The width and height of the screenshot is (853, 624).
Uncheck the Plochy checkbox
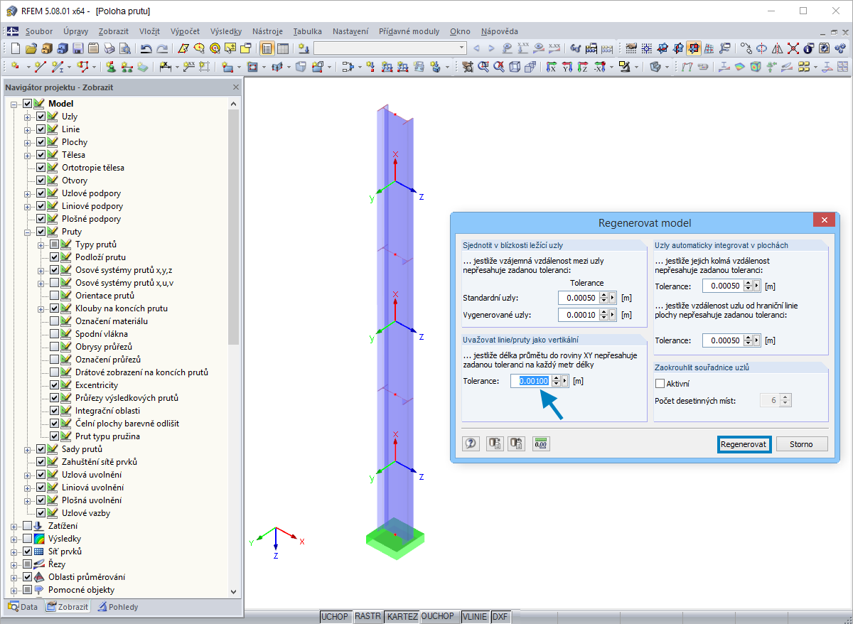[x=41, y=142]
